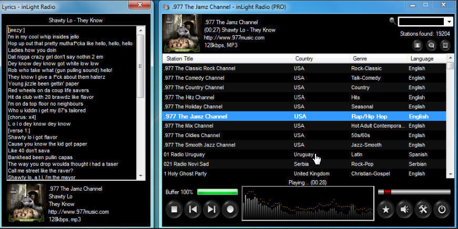This screenshot has width=458, height=229.
Task: Click the magnifier search icon
Action: pyautogui.click(x=393, y=21)
